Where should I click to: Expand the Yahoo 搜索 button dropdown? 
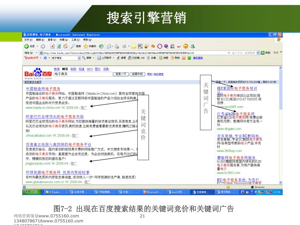click(93, 58)
